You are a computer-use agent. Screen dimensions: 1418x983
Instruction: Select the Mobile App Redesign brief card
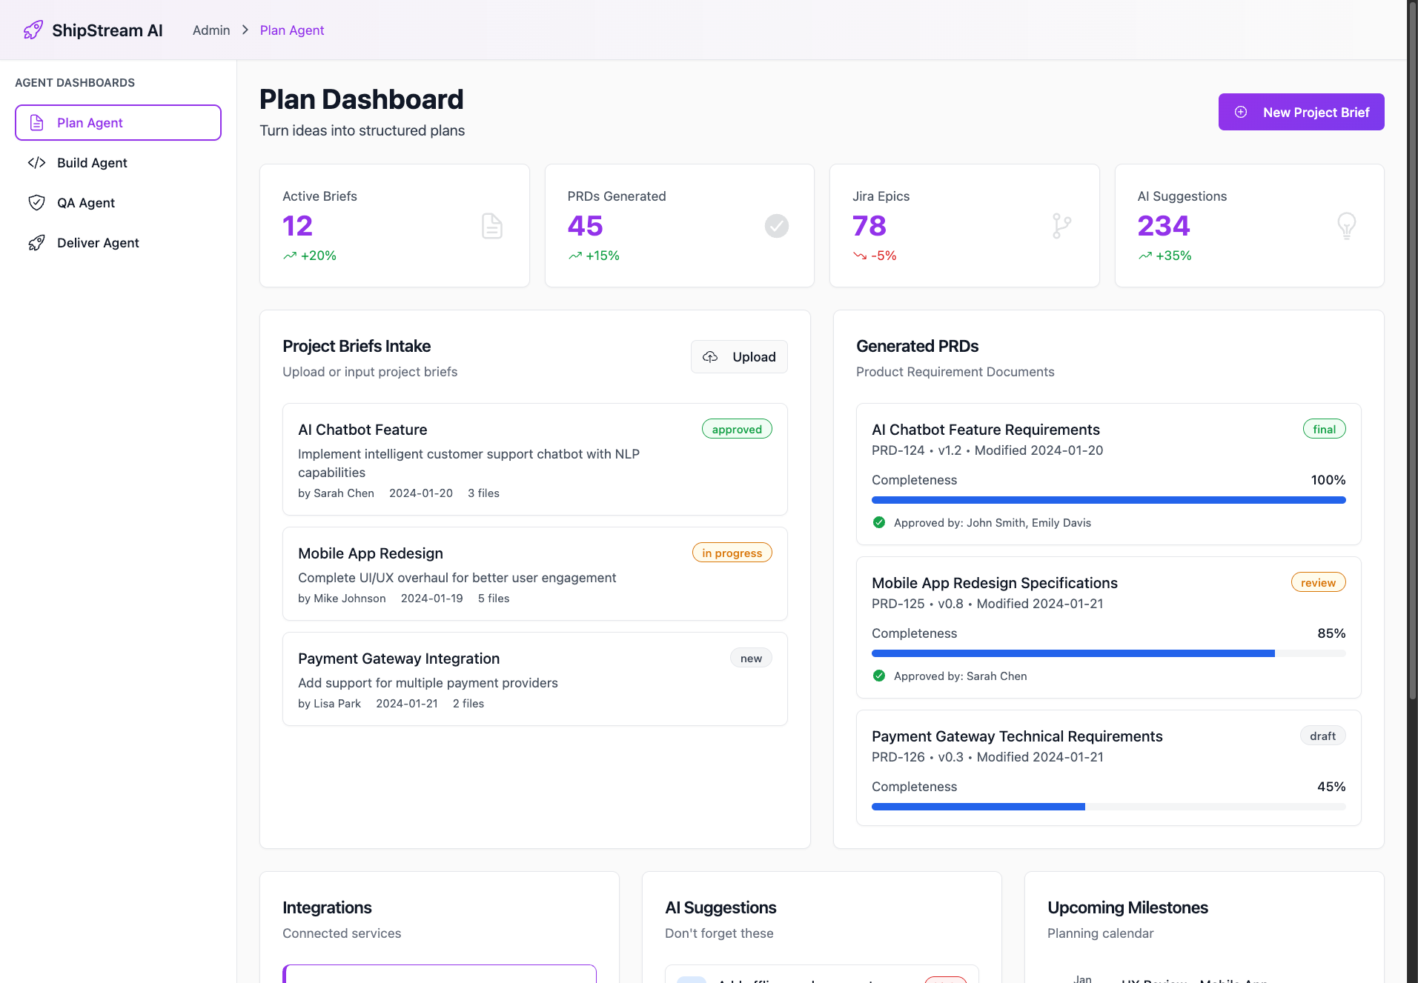(534, 574)
